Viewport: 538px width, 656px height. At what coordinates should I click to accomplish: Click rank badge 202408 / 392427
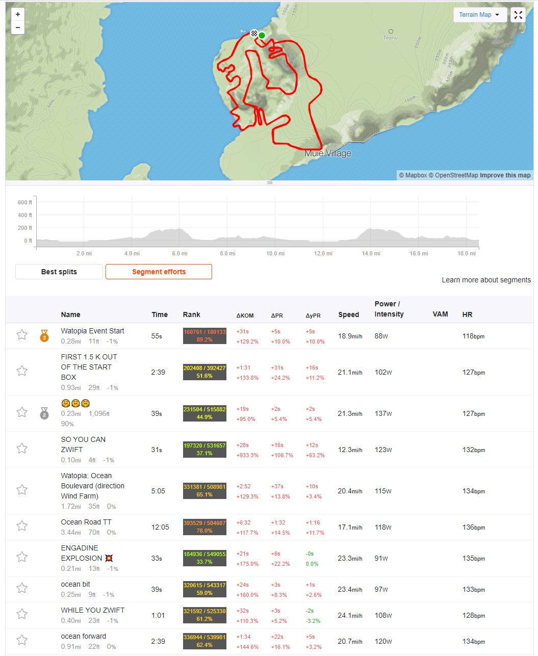pyautogui.click(x=204, y=372)
